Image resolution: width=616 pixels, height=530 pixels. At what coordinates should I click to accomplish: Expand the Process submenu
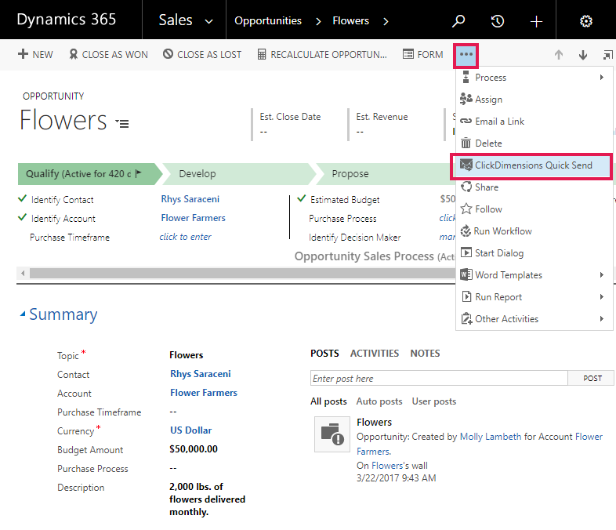tap(534, 78)
